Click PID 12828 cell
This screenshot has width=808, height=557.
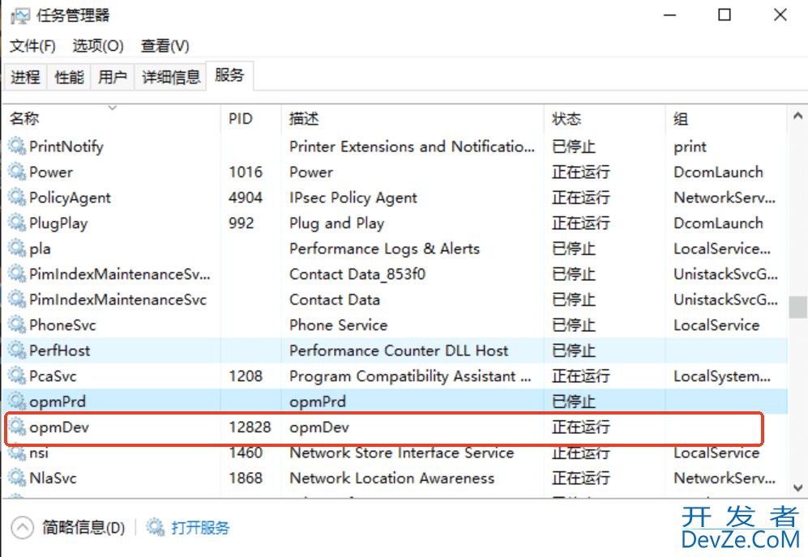coord(250,427)
